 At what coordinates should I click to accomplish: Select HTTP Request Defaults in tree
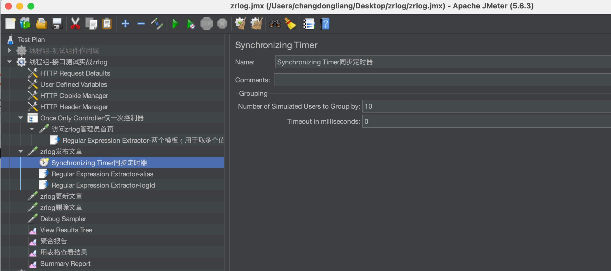click(x=75, y=73)
